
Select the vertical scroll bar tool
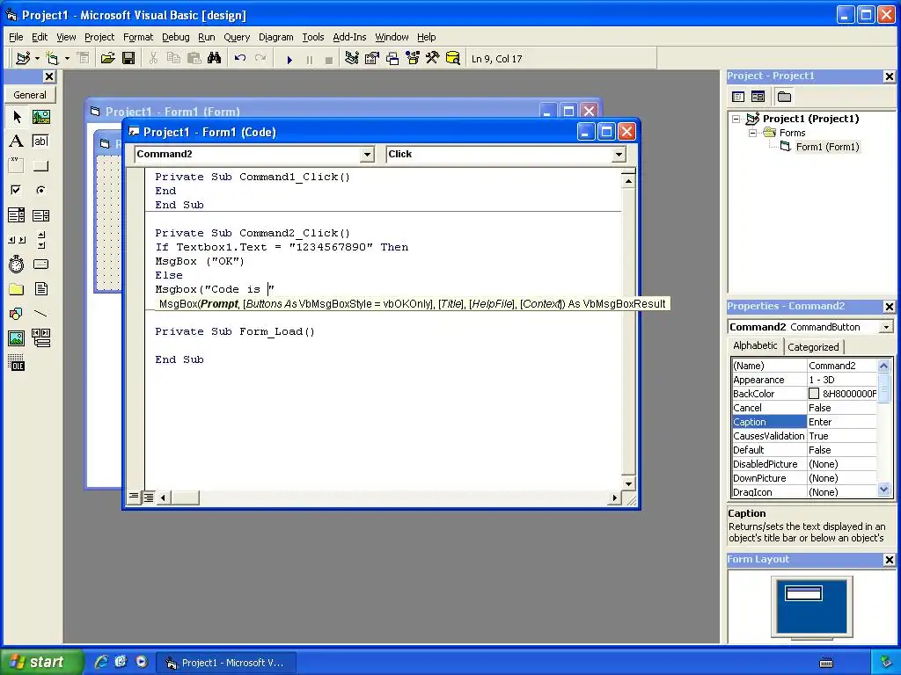[x=40, y=240]
